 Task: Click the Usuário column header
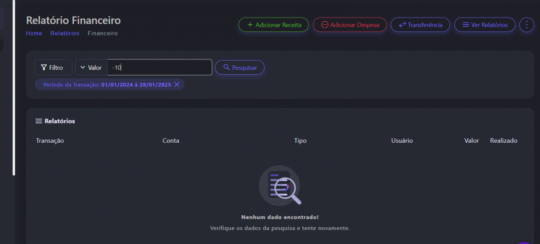point(402,140)
